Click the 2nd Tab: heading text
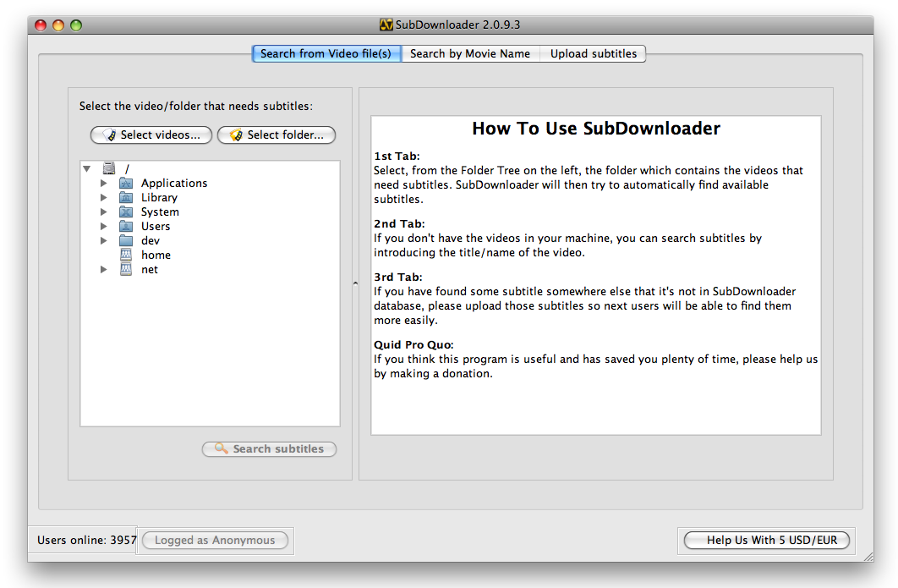Screen dimensions: 898x588 tap(399, 223)
